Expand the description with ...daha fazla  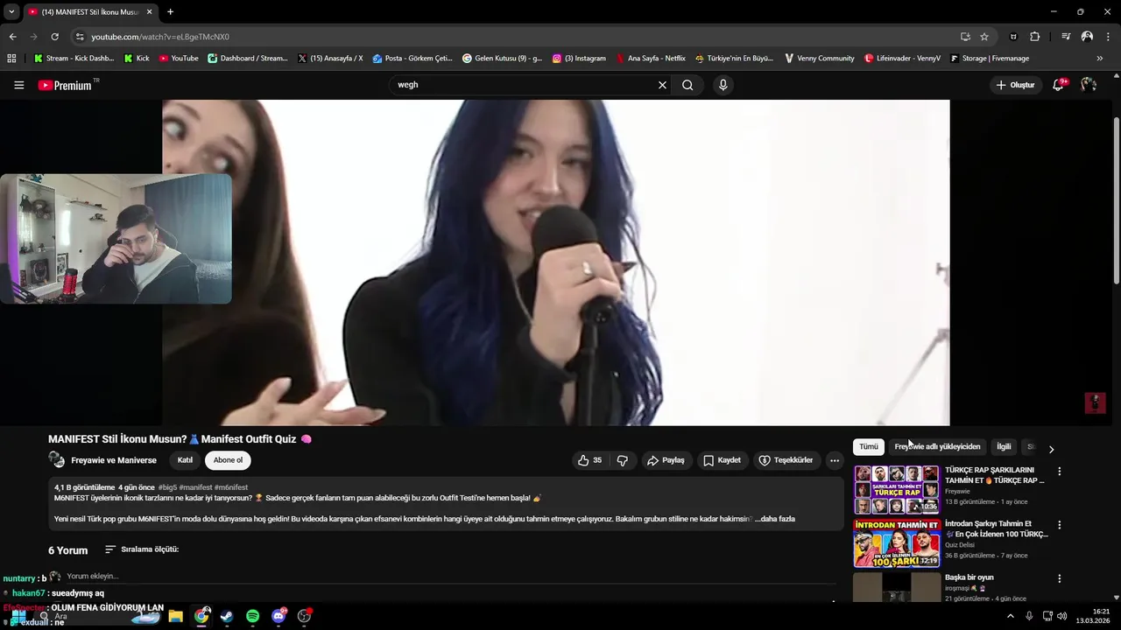click(775, 519)
